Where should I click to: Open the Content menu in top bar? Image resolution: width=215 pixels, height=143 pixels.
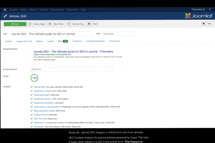pyautogui.click(x=44, y=10)
